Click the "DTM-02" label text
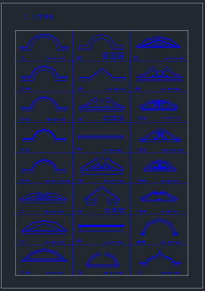Screen dimensions: 205x291 tap(141, 150)
